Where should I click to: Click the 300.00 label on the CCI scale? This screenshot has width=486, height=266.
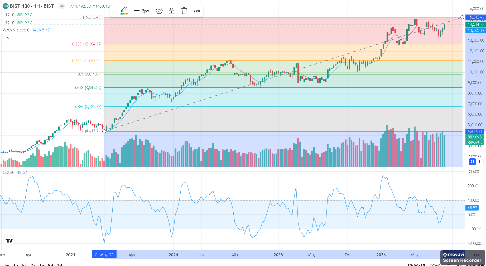coord(473,172)
